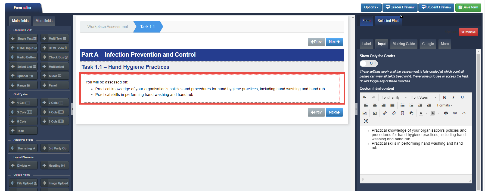This screenshot has height=191, width=485.
Task: Apply bullet list formatting
Action: pyautogui.click(x=403, y=105)
